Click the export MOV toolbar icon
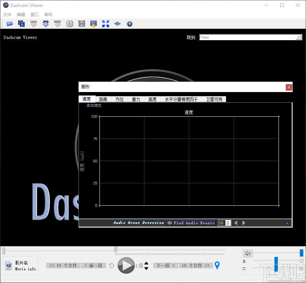Image resolution: width=306 pixels, height=283 pixels. [57, 24]
